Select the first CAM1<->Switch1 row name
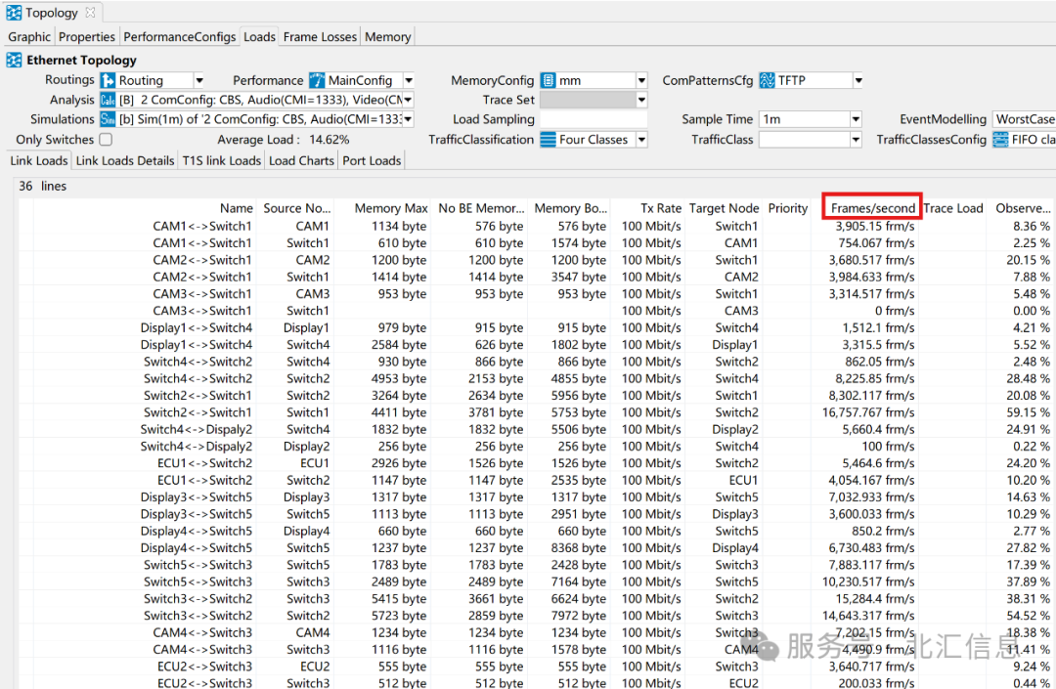 202,226
